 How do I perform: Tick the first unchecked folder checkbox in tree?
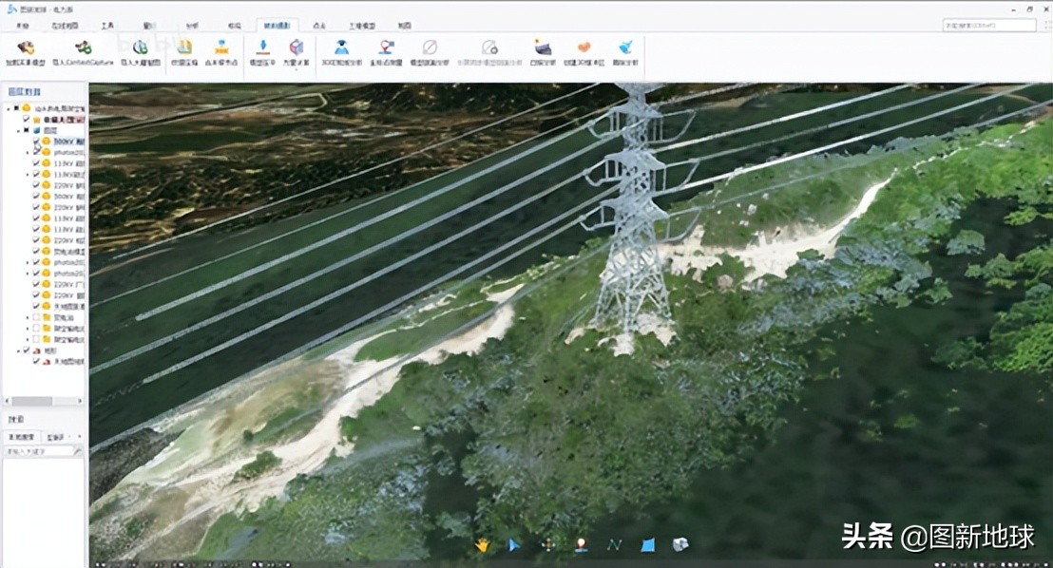click(x=36, y=317)
